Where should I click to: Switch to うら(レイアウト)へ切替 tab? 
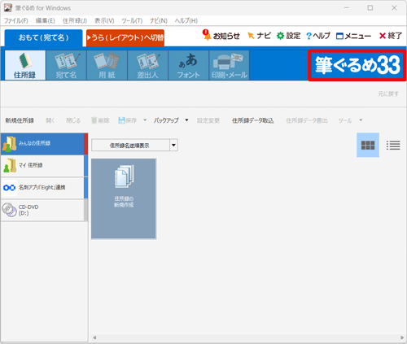click(x=125, y=37)
